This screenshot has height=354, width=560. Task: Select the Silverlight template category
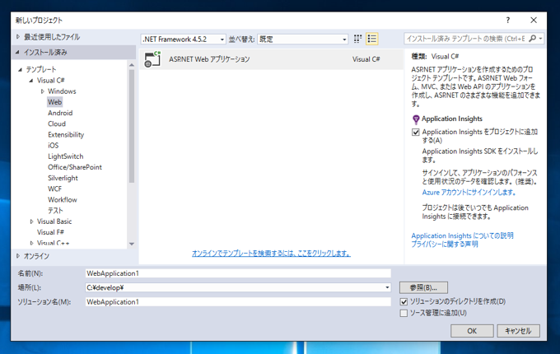click(63, 178)
